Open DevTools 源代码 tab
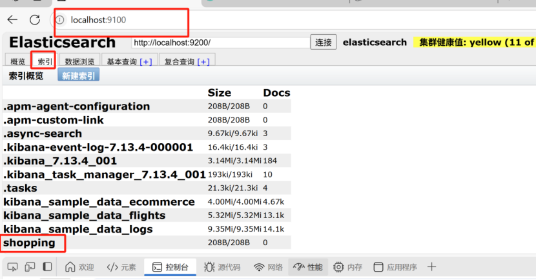536x280 pixels. pos(222,267)
